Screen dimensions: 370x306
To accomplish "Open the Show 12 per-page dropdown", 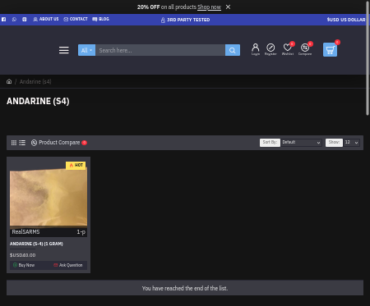I will pos(352,143).
